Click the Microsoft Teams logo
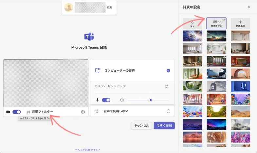 89,37
